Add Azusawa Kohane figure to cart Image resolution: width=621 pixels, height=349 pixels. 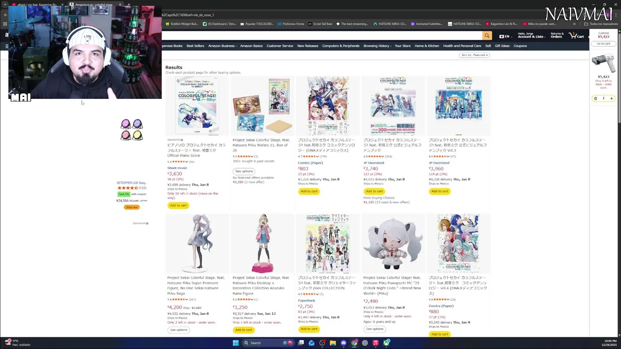pos(244,330)
